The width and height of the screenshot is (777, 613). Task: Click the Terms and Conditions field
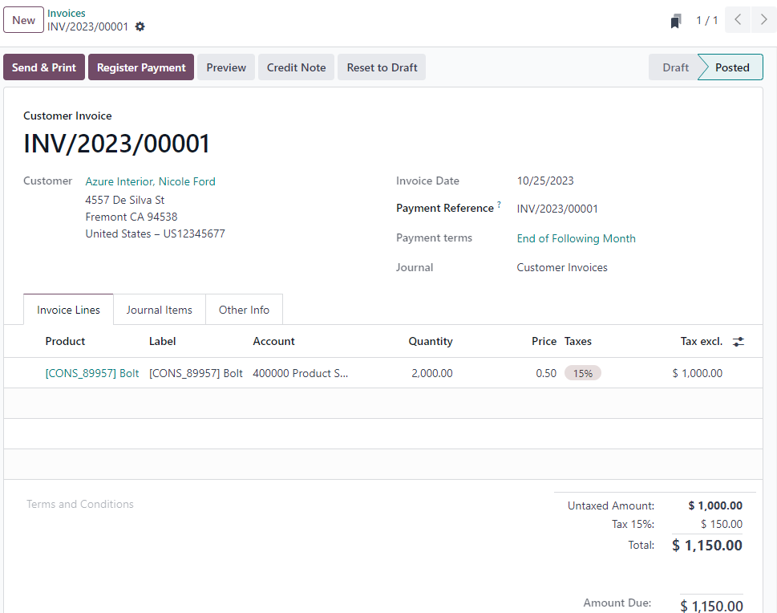tap(79, 505)
